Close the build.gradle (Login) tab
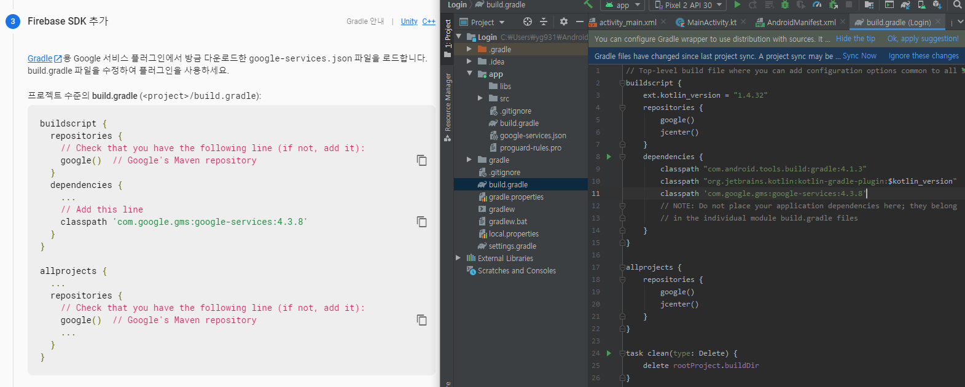965x387 pixels. pos(939,21)
